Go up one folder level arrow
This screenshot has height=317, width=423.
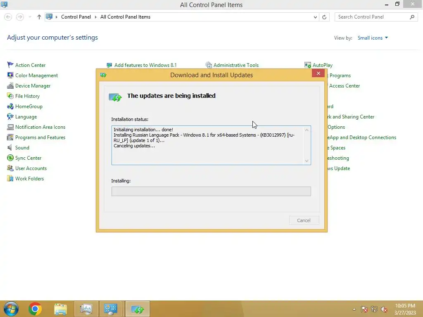point(39,17)
